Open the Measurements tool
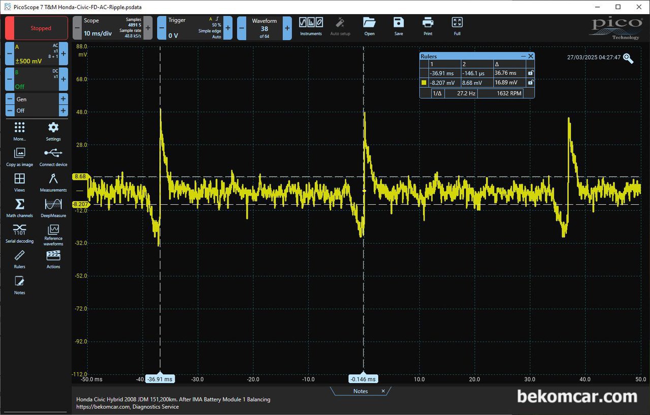Viewport: 650px width, 415px height. click(x=53, y=182)
